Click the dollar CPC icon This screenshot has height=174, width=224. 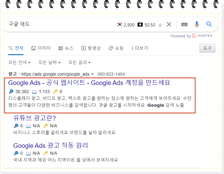coord(140,25)
